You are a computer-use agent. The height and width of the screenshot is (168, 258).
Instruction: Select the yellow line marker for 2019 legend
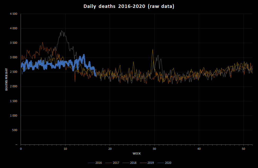[143, 163]
